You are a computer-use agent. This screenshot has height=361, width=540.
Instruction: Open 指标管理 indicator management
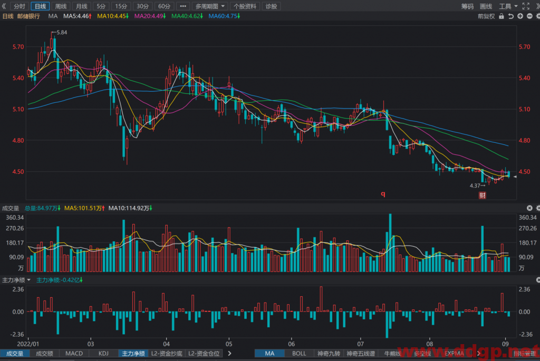tap(525, 354)
